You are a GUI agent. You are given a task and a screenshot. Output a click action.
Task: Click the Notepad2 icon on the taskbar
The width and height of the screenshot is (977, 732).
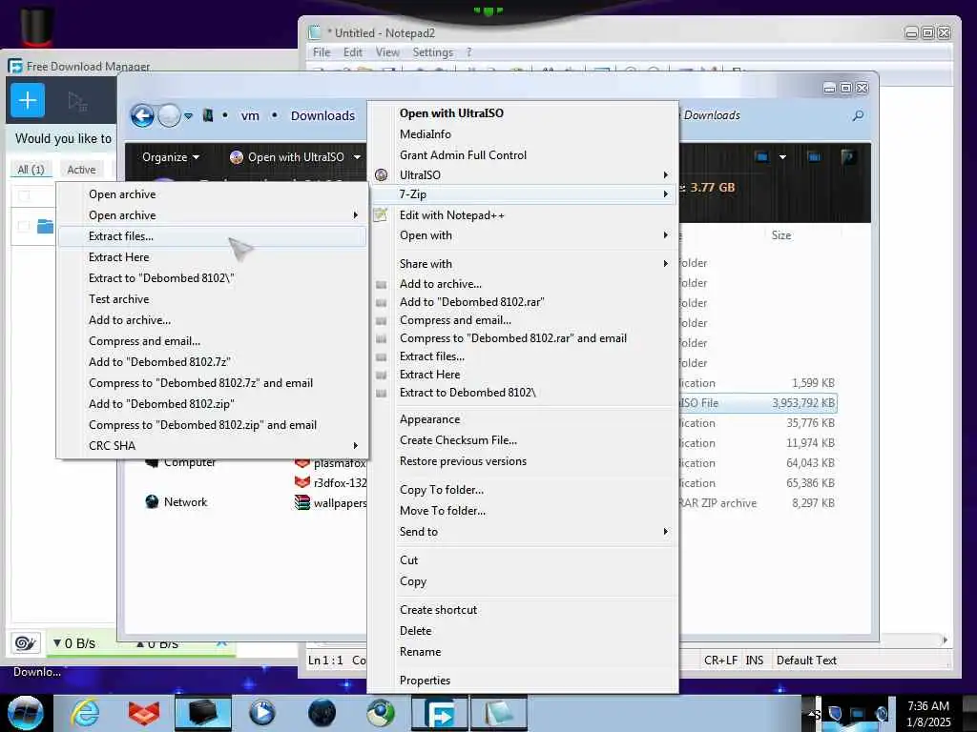click(x=498, y=713)
